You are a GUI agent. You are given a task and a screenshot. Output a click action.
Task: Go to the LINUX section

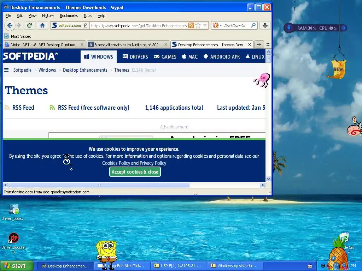[255, 57]
